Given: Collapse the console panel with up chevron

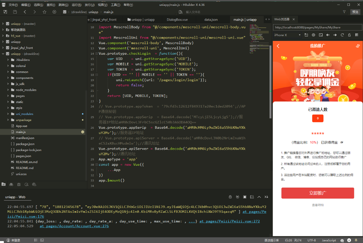Looking at the screenshot, I should tap(259, 197).
